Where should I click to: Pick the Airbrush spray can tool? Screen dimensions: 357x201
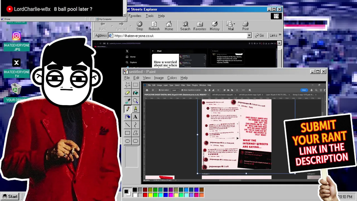click(x=127, y=117)
